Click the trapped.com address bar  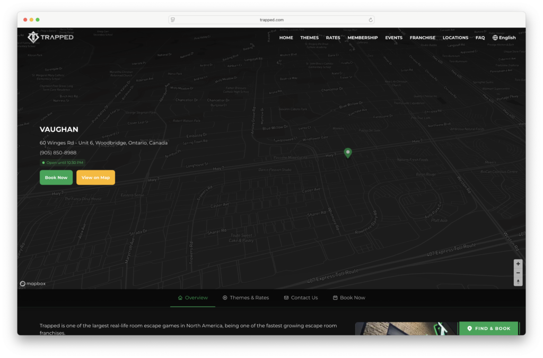(271, 20)
